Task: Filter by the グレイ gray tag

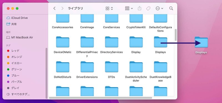Action: click(13, 88)
